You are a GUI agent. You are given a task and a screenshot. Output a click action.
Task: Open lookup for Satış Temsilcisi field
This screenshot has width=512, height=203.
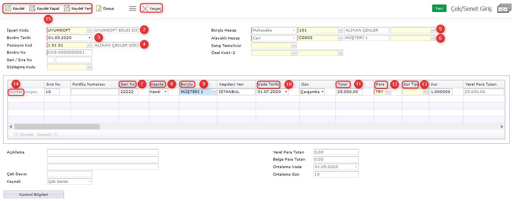(294, 45)
